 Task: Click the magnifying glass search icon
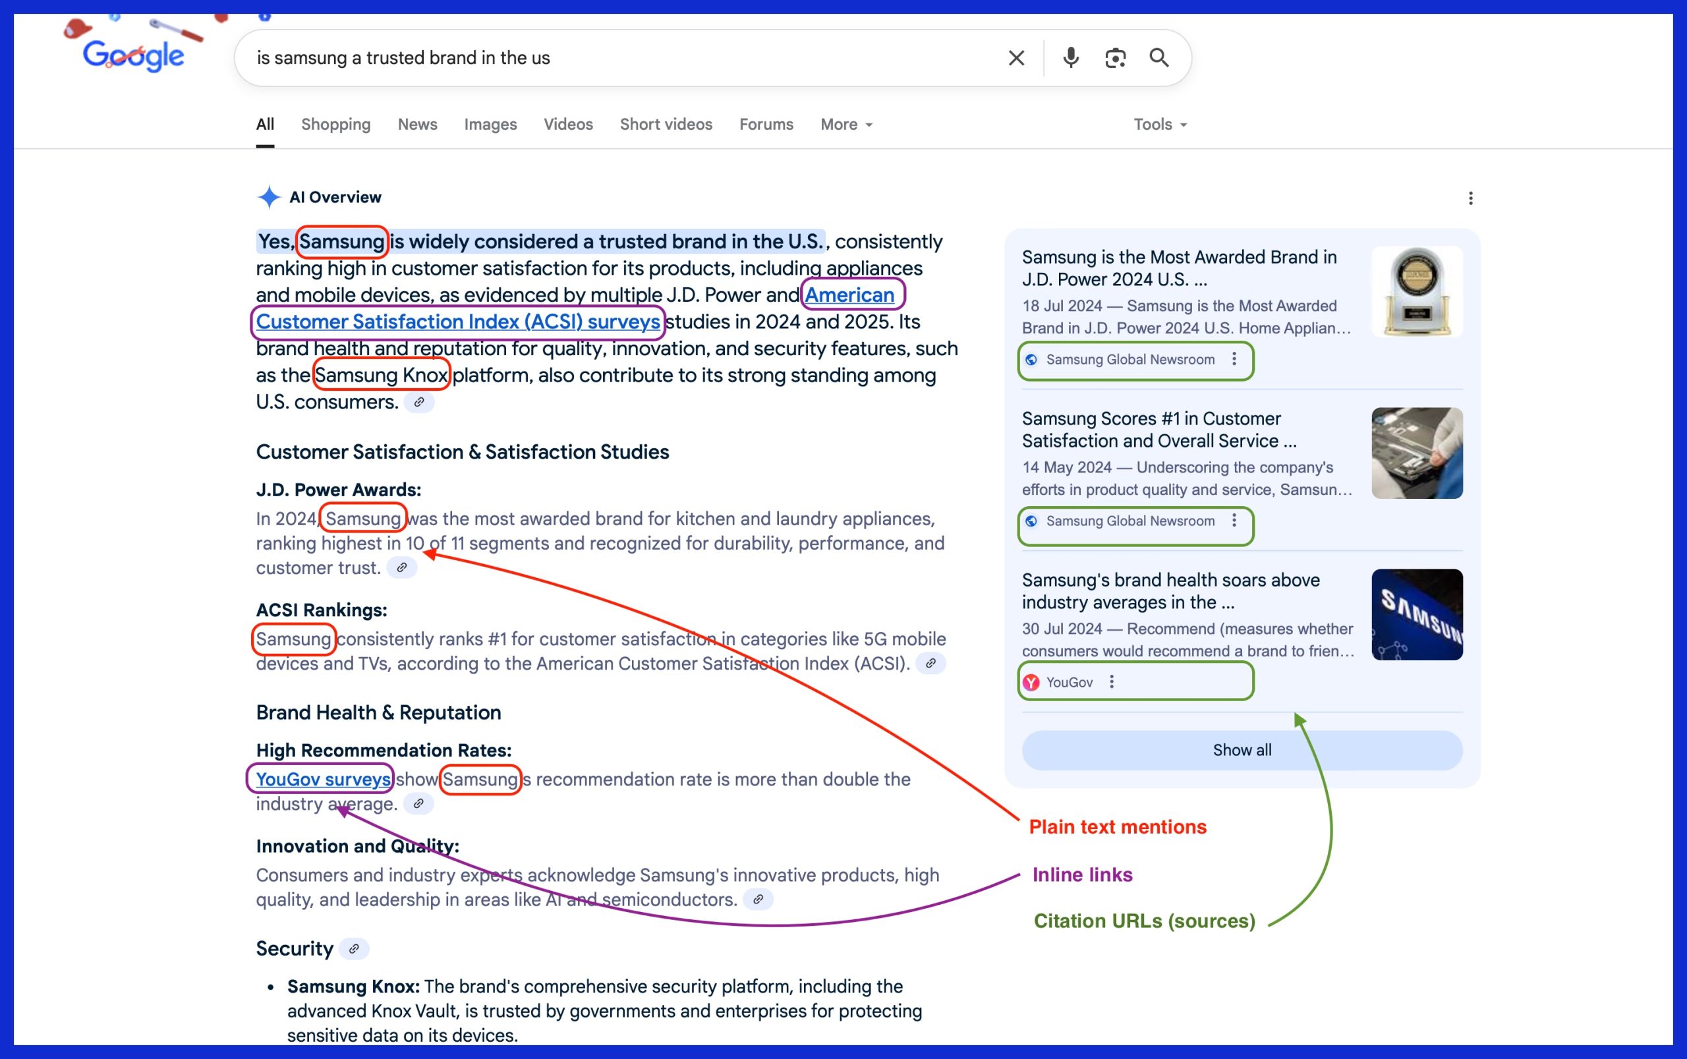point(1159,58)
